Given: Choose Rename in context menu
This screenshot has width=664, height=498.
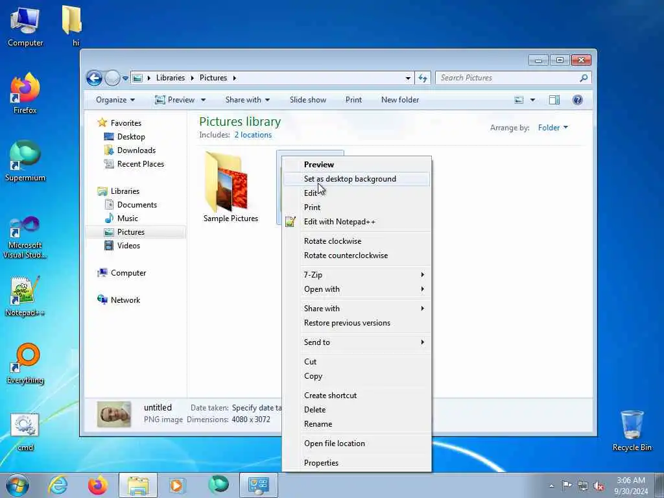Looking at the screenshot, I should click(x=357, y=424).
